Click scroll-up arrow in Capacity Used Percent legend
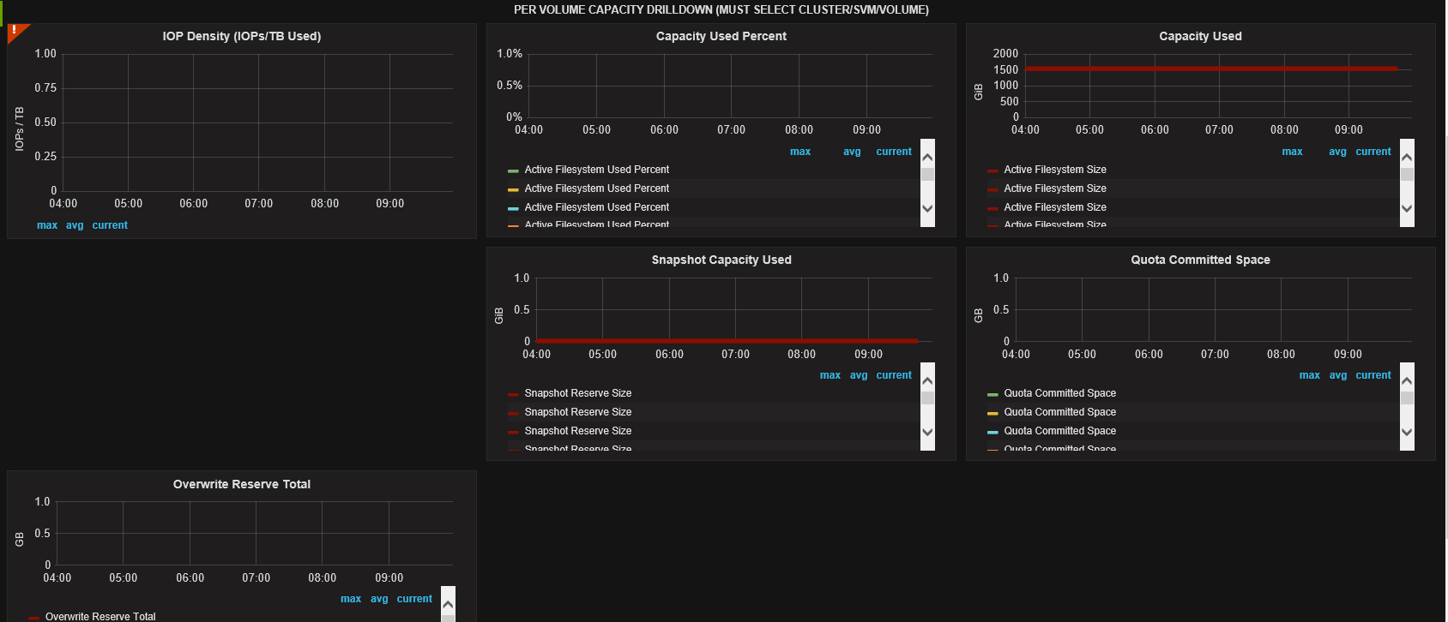The height and width of the screenshot is (622, 1448). [927, 157]
